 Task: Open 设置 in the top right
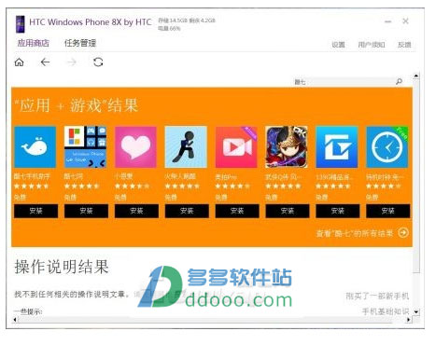338,45
